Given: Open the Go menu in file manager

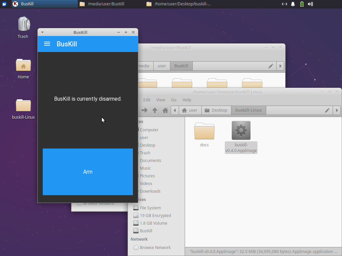Looking at the screenshot, I should [x=174, y=100].
